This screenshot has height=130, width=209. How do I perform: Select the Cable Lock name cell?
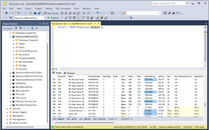click(x=77, y=114)
